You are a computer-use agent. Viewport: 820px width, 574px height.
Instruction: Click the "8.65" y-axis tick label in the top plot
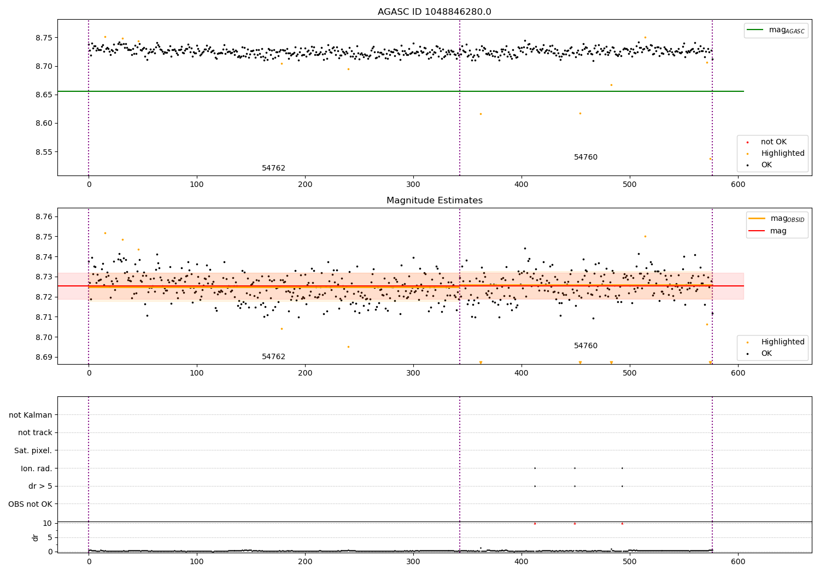pos(43,95)
